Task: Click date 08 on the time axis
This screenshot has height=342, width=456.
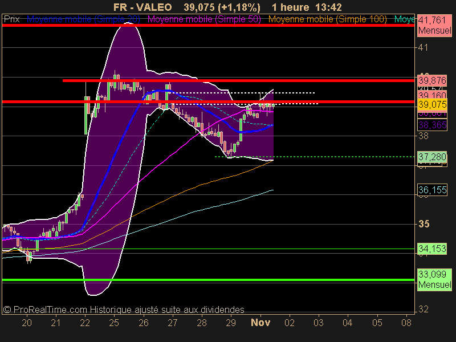Action: point(406,323)
